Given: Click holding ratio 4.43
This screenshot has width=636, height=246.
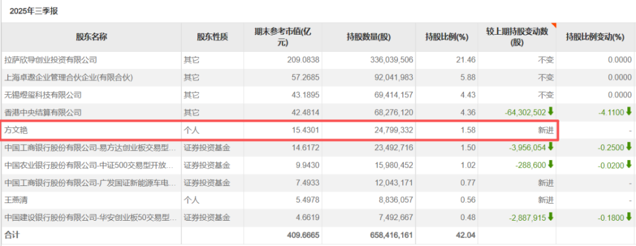Looking at the screenshot, I should (469, 95).
